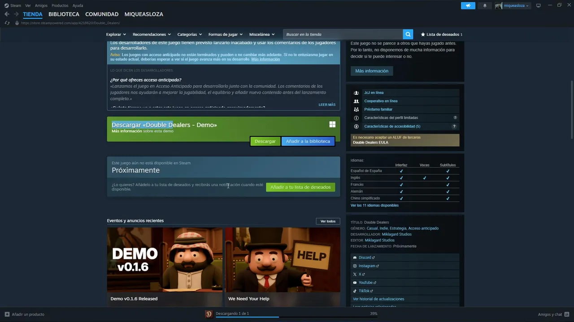Click the plus icon for Añadir un producto
The width and height of the screenshot is (574, 322).
click(7, 314)
